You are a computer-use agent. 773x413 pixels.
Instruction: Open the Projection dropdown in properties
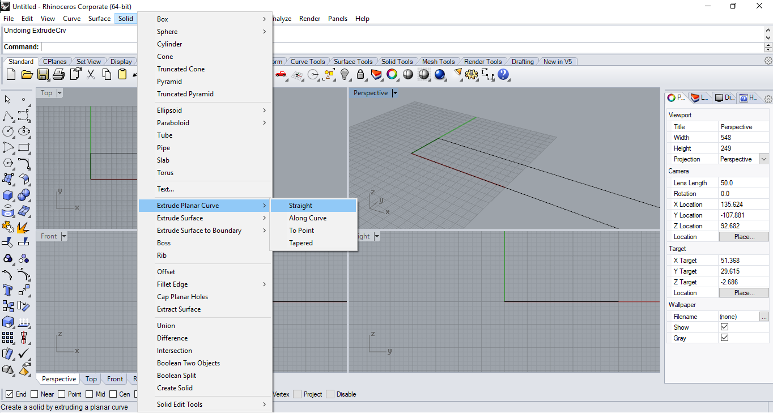click(763, 159)
